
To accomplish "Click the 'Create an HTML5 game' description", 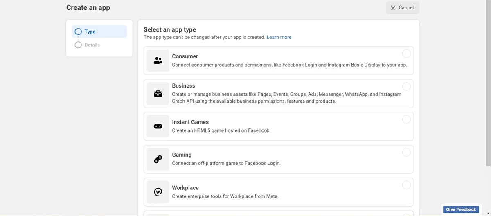I will (x=221, y=130).
